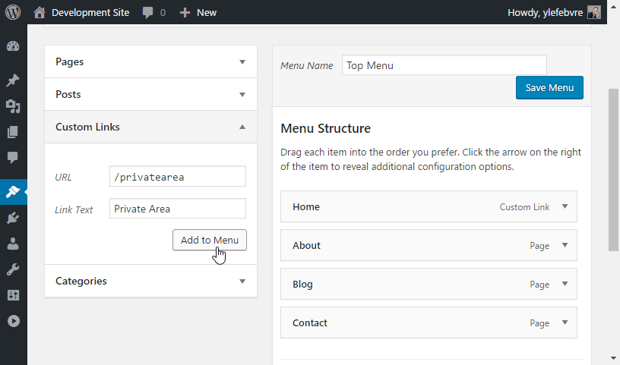620x365 pixels.
Task: Open the Media library sidebar icon
Action: pos(13,106)
